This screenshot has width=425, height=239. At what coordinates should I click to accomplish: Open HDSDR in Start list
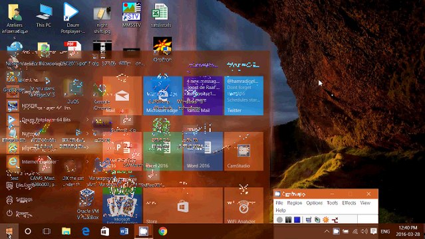tap(45, 106)
